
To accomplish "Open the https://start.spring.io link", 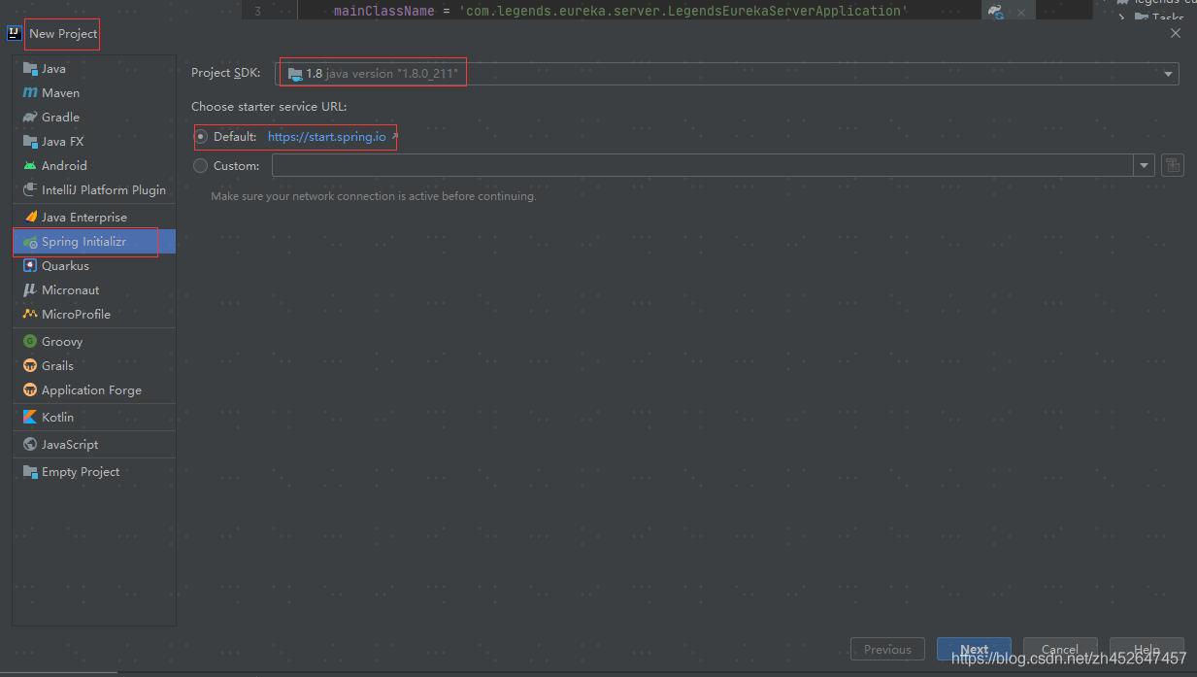I will coord(326,137).
